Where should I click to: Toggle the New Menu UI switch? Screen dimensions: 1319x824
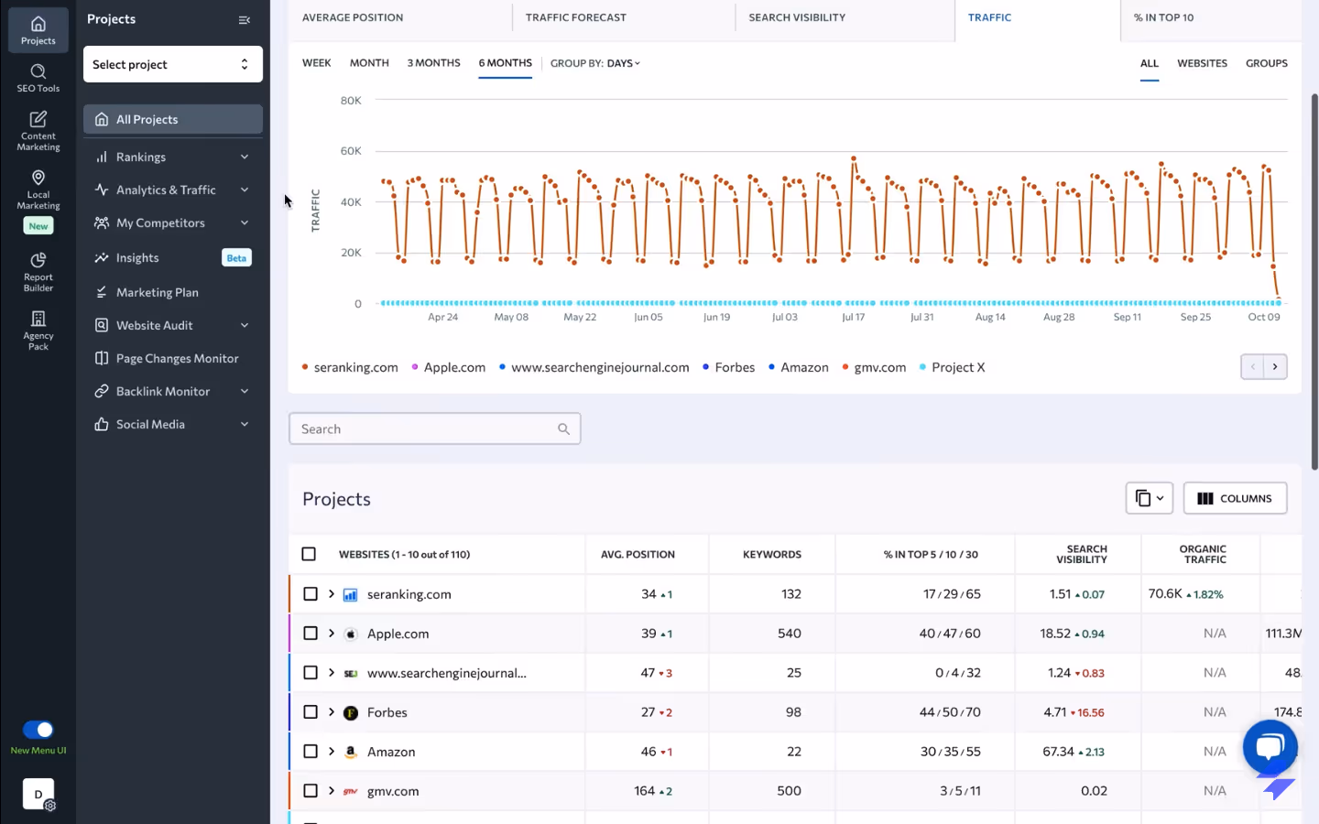point(38,730)
